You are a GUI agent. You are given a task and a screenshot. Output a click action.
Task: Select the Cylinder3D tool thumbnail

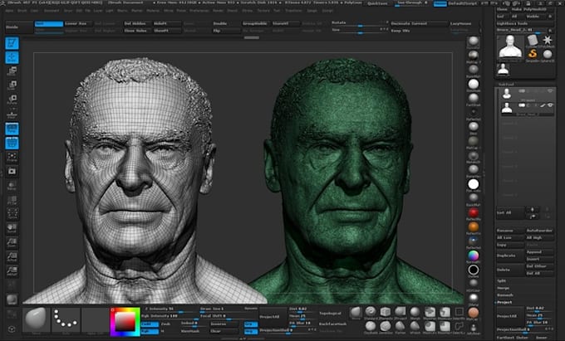coord(532,41)
